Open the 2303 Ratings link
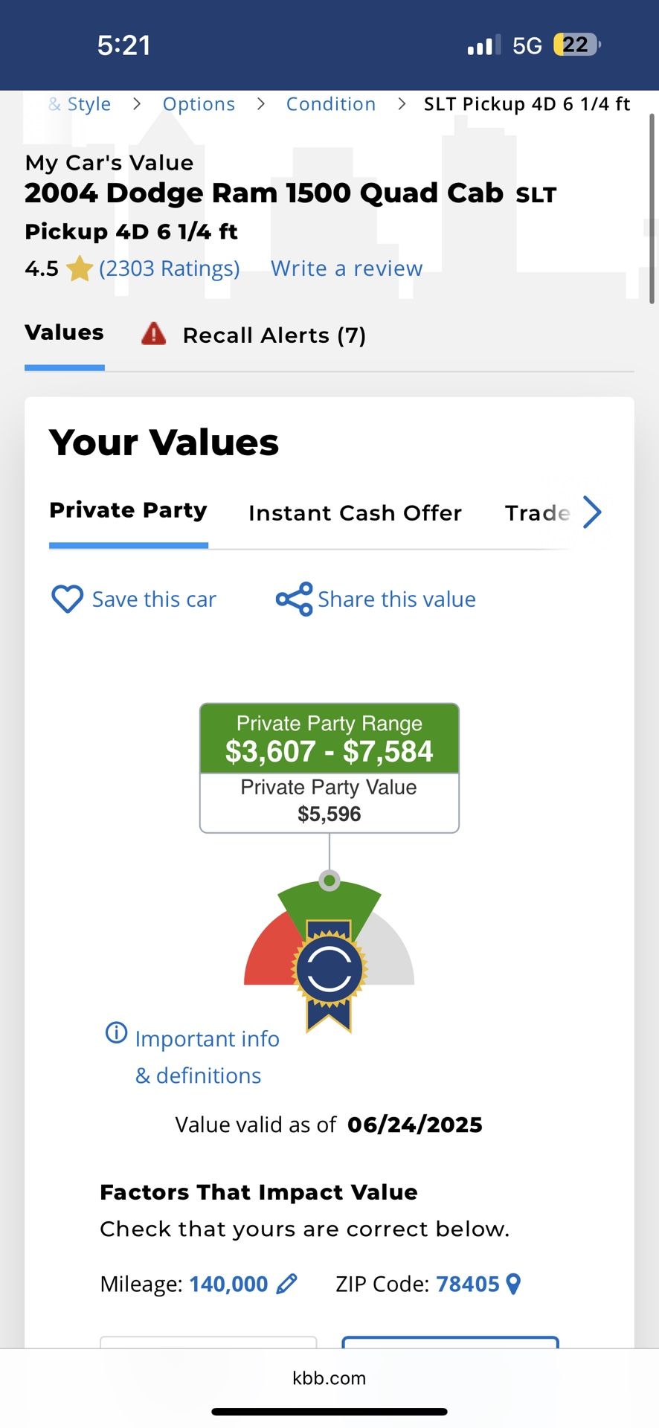This screenshot has height=1428, width=659. click(x=170, y=268)
